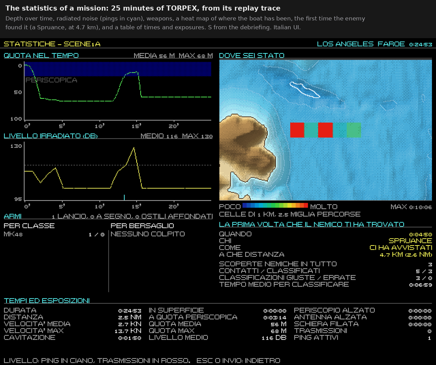Viewport: 436px width, 365px height.
Task: Click the MEDIA 56 M MAX 68 M readout
Action: (x=173, y=56)
